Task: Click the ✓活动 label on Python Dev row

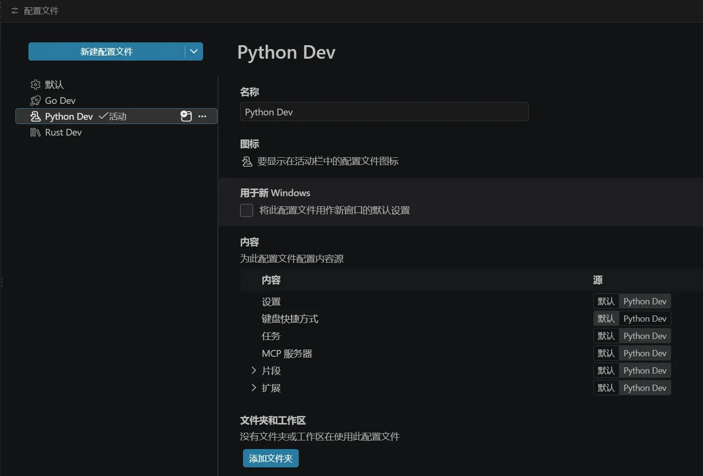Action: pos(113,116)
